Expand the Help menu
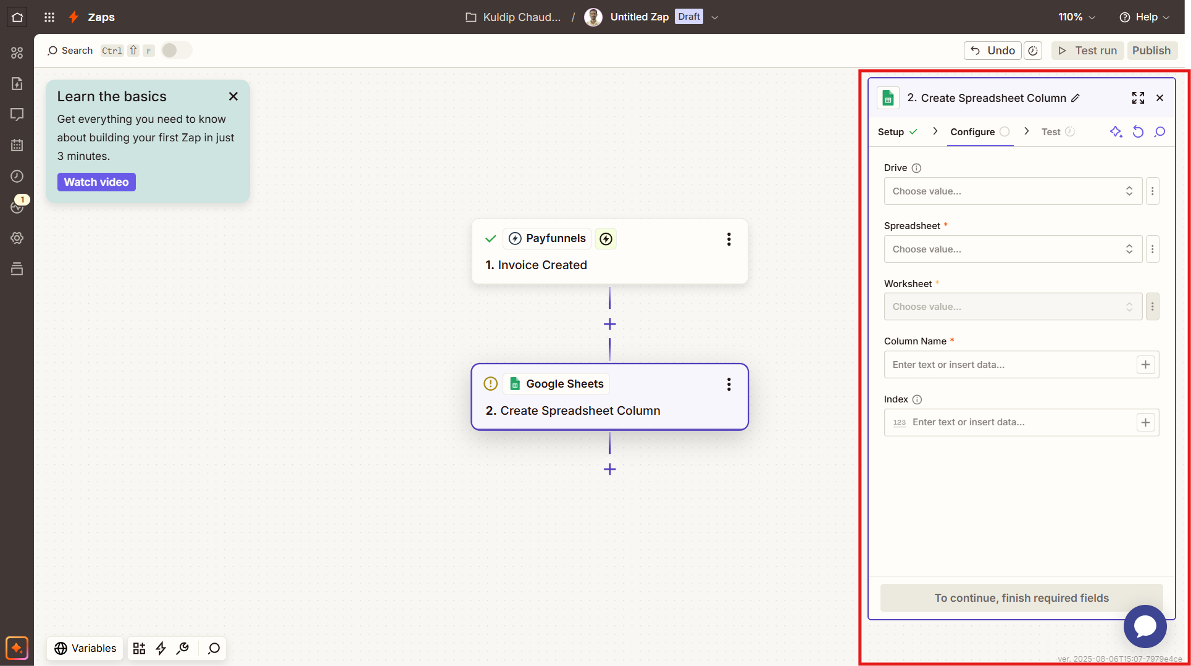The height and width of the screenshot is (666, 1191). point(1144,17)
